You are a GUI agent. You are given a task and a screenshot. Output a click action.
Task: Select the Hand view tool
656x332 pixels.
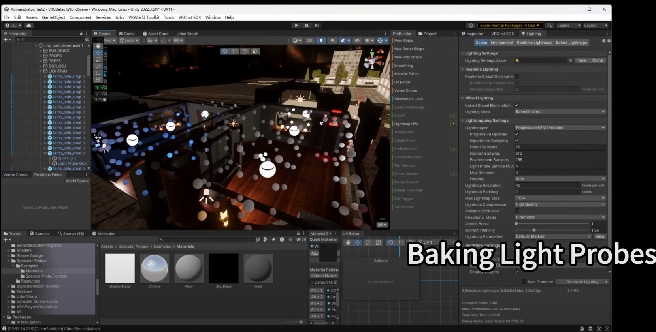coord(98,46)
